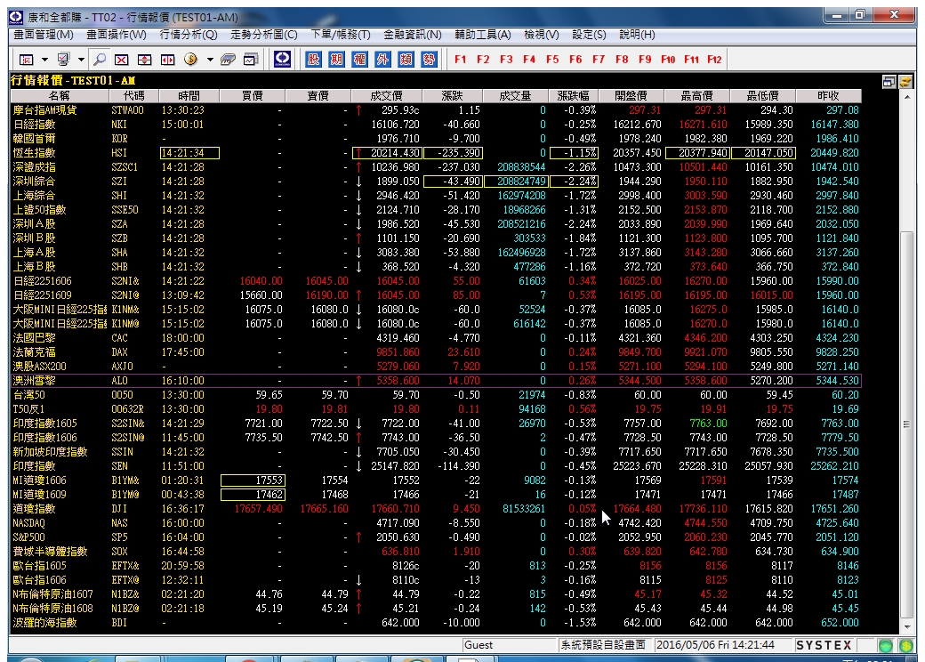Screen dimensions: 925x662
Task: Select the 恆生指數 row name
Action: pos(34,153)
